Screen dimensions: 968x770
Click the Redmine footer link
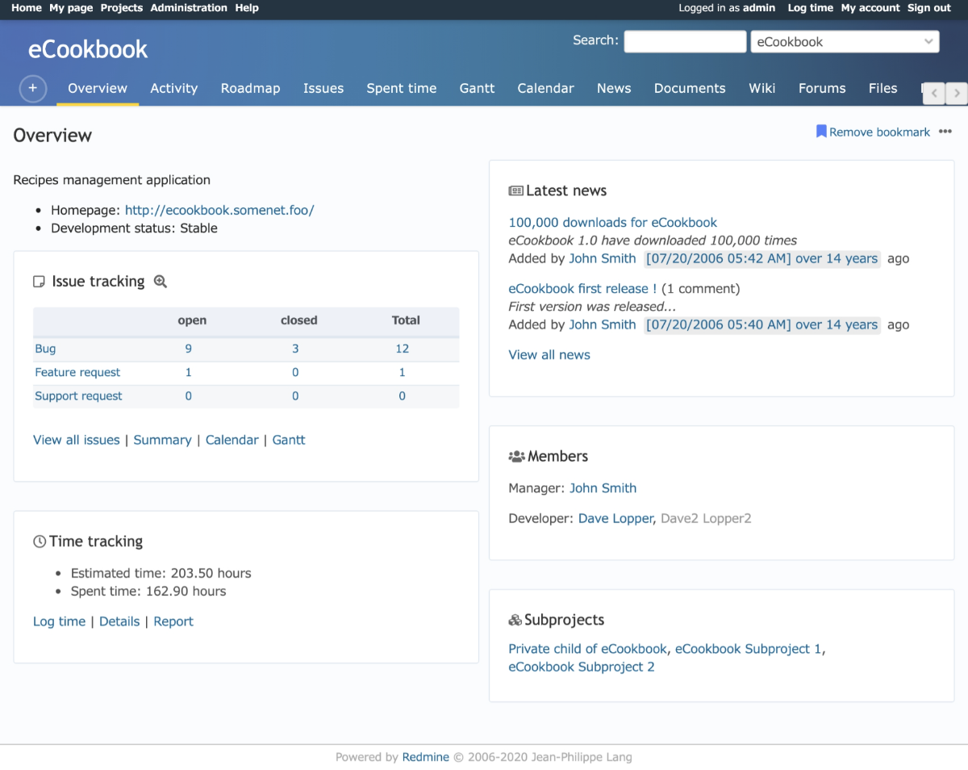(x=426, y=757)
